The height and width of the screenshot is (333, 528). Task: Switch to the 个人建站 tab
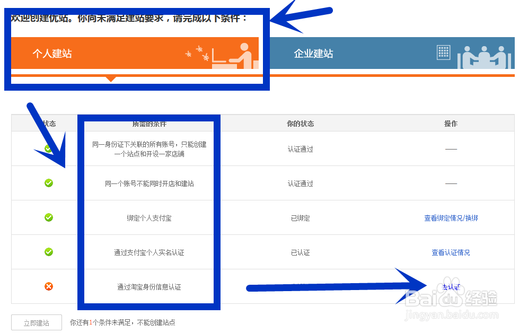click(x=135, y=53)
